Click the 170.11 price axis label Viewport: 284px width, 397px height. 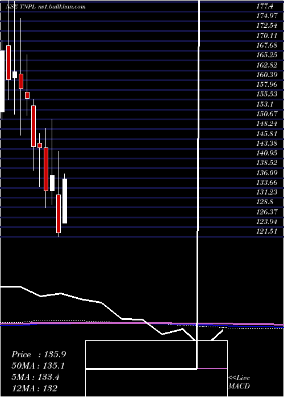[267, 36]
